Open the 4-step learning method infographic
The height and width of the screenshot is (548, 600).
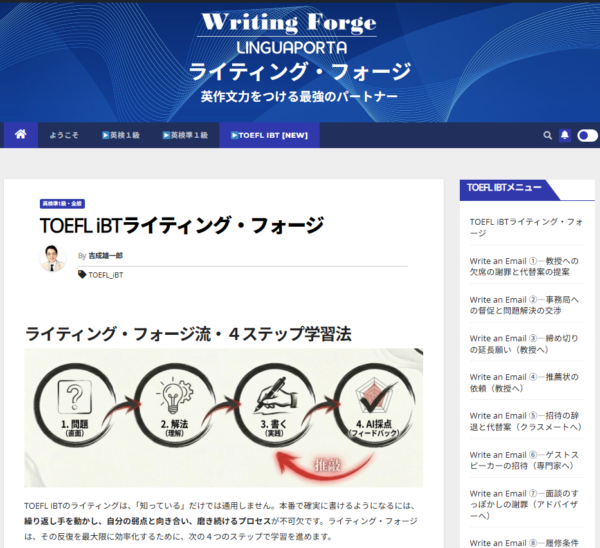click(x=223, y=417)
